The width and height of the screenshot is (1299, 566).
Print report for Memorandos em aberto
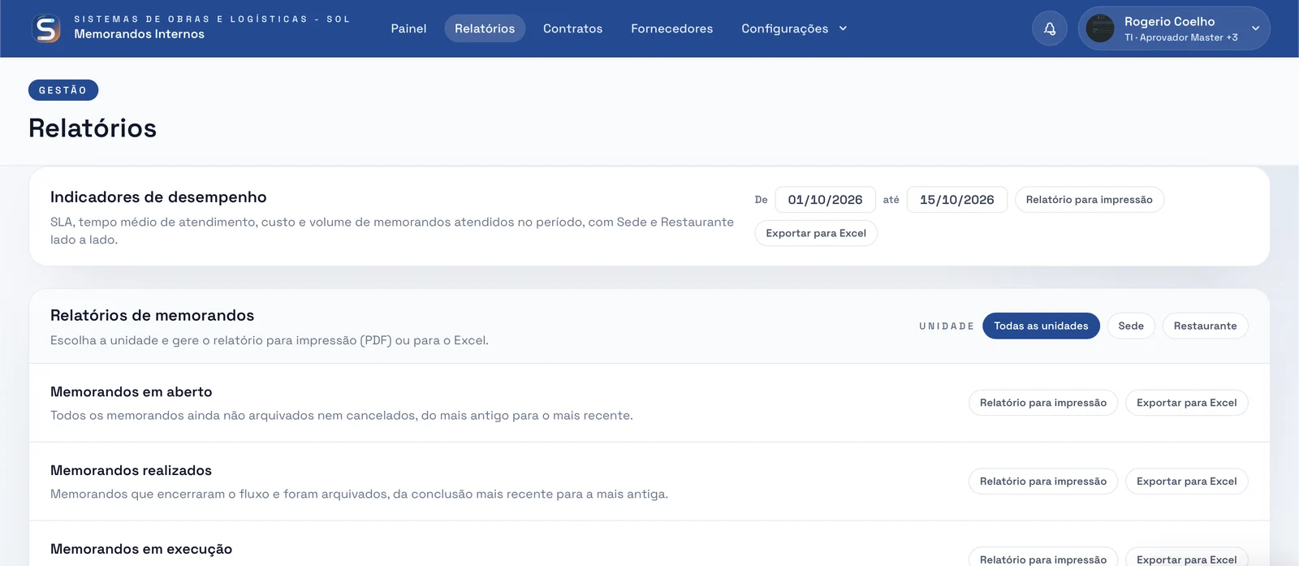coord(1042,403)
